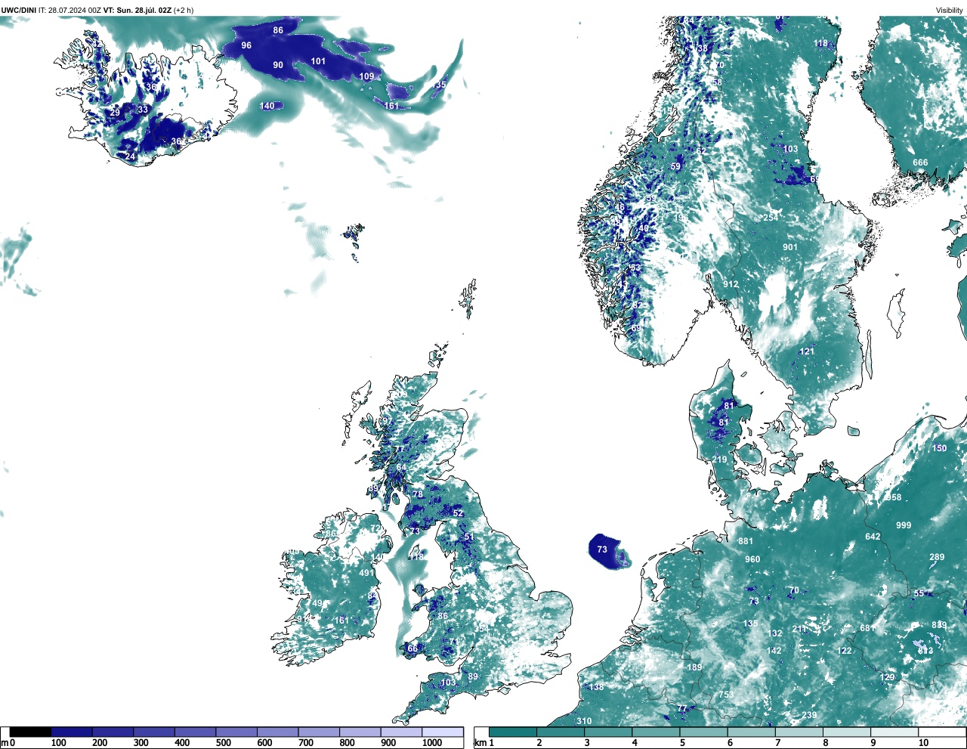
Task: Click the '189' value over the Netherlands area
Action: pos(694,667)
